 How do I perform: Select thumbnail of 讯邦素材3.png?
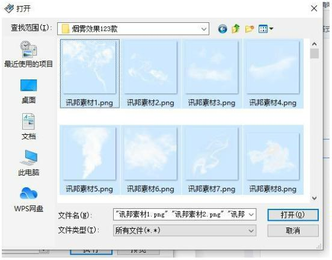point(212,67)
